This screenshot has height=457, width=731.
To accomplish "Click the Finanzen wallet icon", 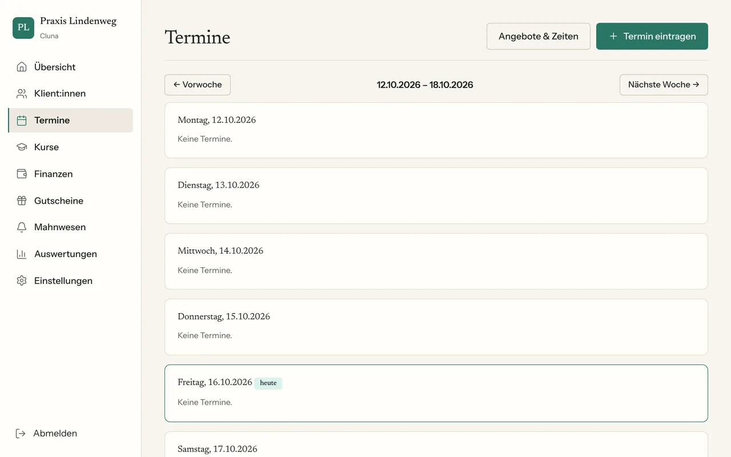I will pos(22,174).
